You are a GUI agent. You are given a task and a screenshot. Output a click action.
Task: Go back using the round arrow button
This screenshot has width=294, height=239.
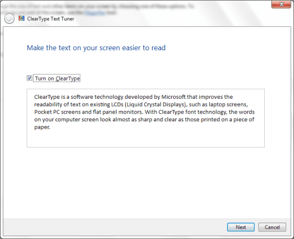point(9,19)
